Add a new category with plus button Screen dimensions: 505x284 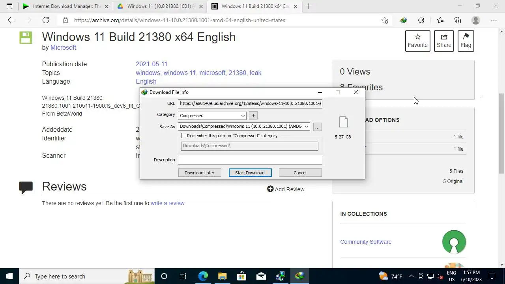[253, 116]
